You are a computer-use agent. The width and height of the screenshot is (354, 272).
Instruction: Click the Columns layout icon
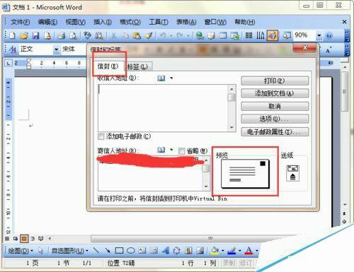[x=249, y=35]
